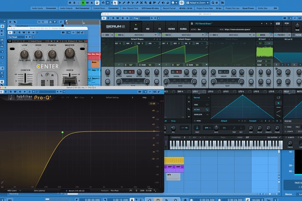
Task: Select the LFO 1 tab in Serum
Action: [195, 92]
